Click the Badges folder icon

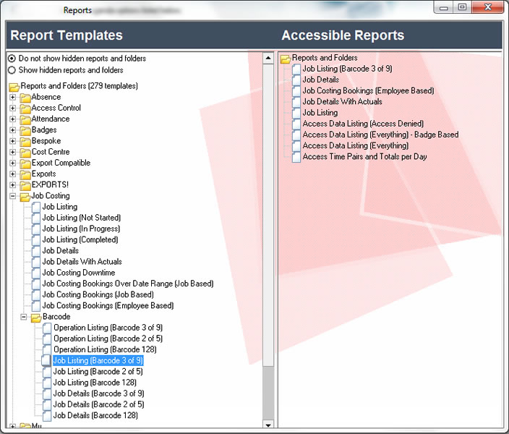[25, 130]
